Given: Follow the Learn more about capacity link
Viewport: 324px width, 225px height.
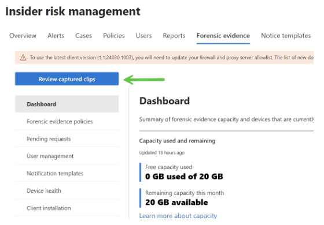Looking at the screenshot, I should coord(178,216).
